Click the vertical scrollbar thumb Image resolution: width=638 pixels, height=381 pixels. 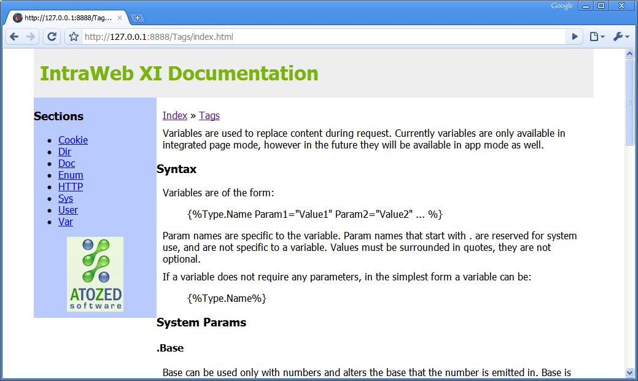click(x=629, y=102)
